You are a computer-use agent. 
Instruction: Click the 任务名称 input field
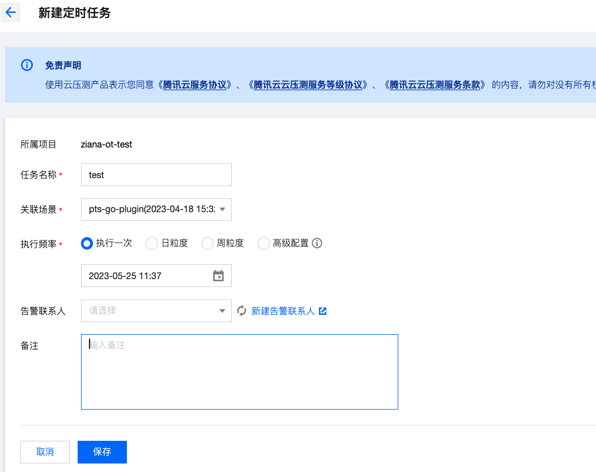pos(156,175)
